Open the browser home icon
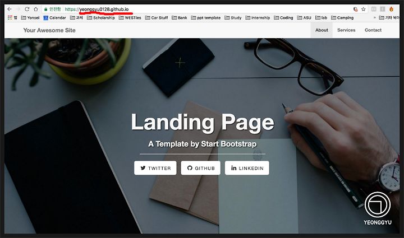 (36, 9)
